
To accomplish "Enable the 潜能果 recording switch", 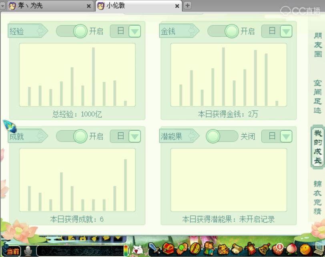I will tap(222, 136).
